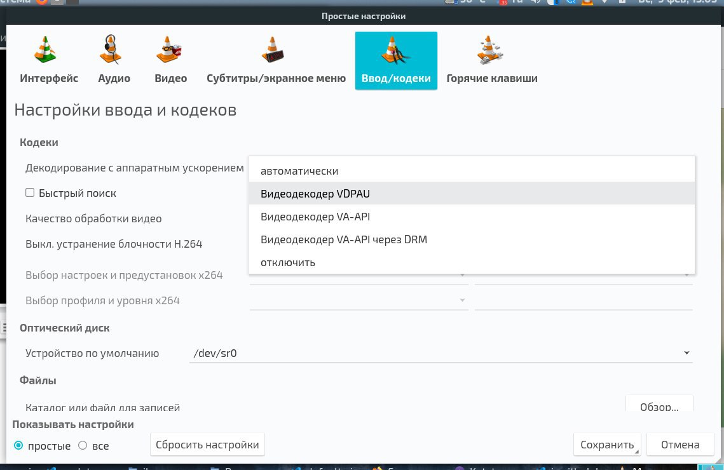Select отключить hardware decoding option
Image resolution: width=724 pixels, height=470 pixels.
tap(472, 262)
